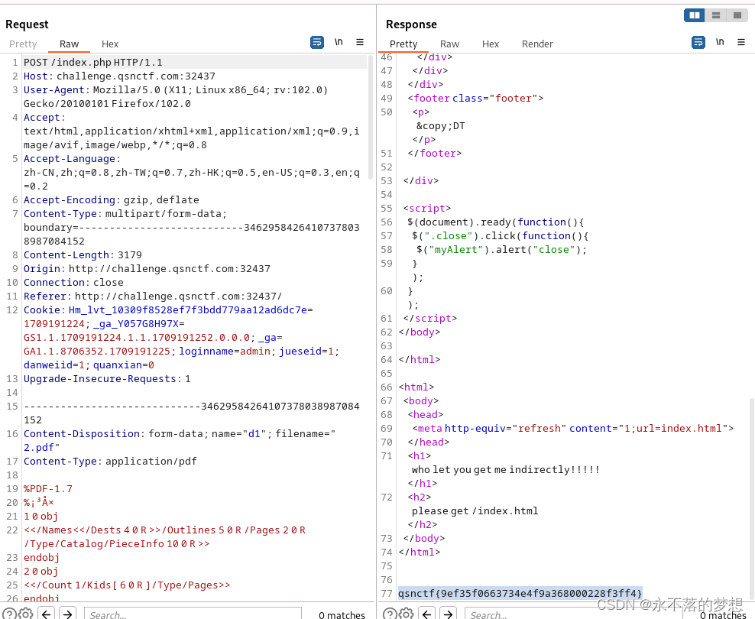This screenshot has height=619, width=755.
Task: Go to next match in Request search
Action: tap(67, 614)
